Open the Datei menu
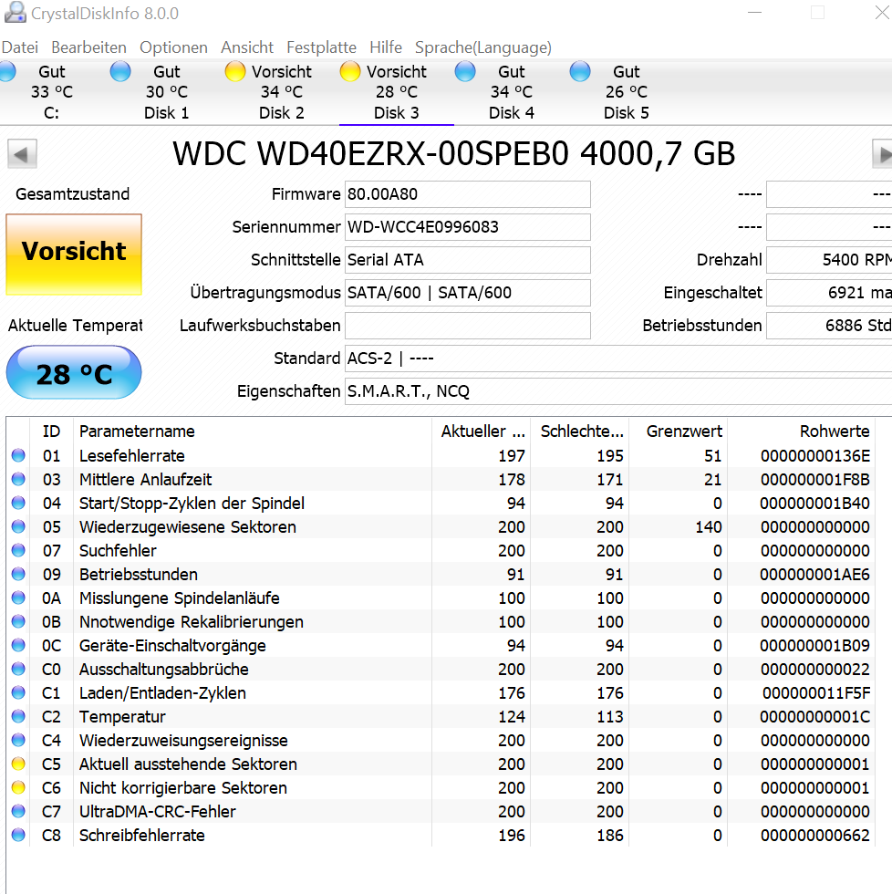Screen dimensions: 892x894 [20, 47]
